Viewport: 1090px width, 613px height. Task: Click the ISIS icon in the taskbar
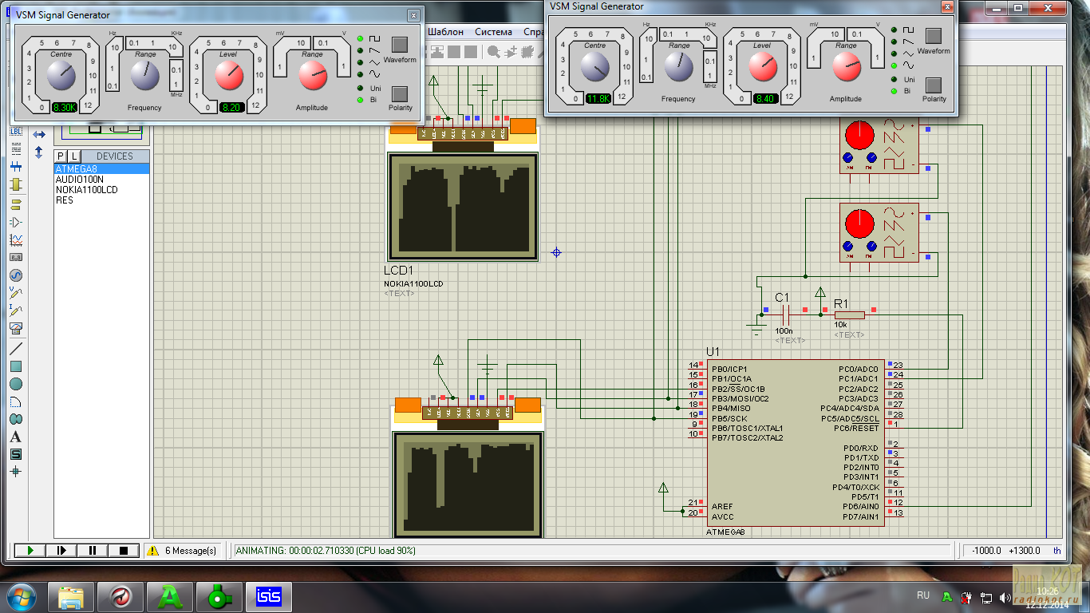tap(269, 595)
